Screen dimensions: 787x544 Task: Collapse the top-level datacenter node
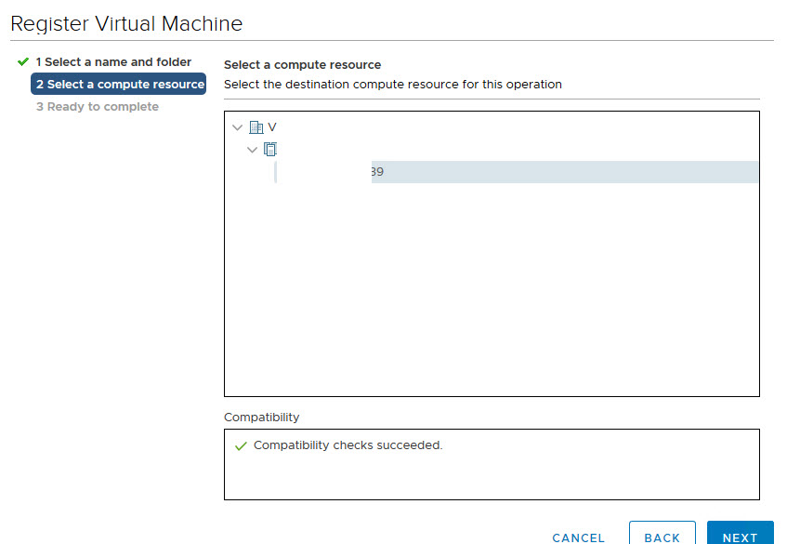[238, 127]
